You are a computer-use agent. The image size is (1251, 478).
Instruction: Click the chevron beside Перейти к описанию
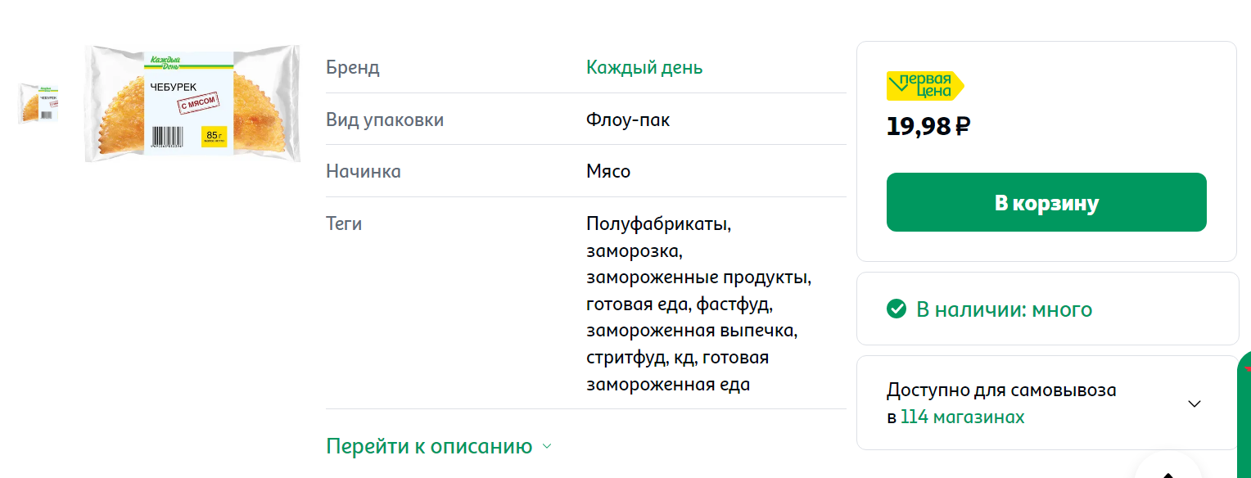click(x=547, y=447)
